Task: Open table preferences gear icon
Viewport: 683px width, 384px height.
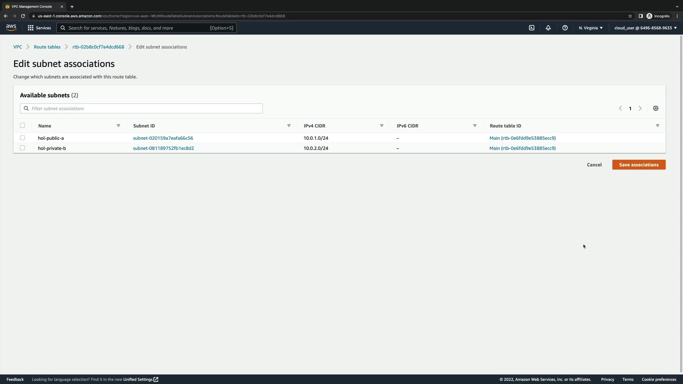Action: 656,108
